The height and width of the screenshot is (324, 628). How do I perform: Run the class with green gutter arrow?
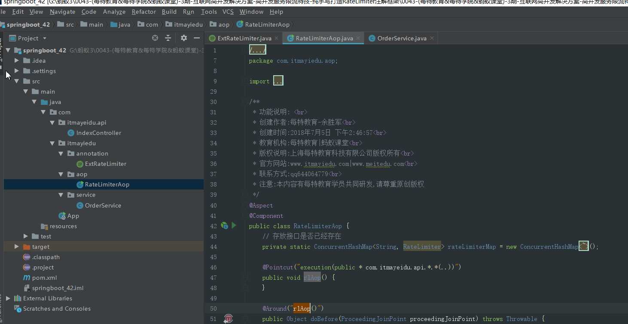(x=234, y=225)
